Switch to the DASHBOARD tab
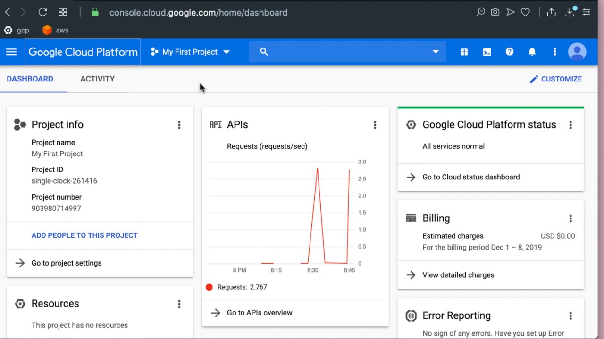604x339 pixels. (30, 79)
